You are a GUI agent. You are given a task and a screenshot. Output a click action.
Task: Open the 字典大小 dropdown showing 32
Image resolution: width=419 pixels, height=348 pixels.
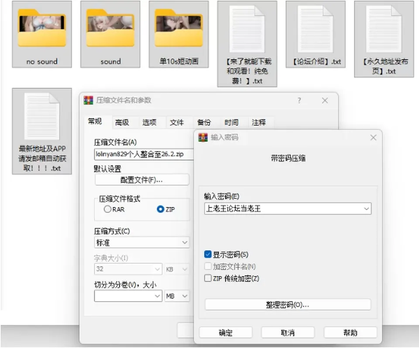point(128,269)
